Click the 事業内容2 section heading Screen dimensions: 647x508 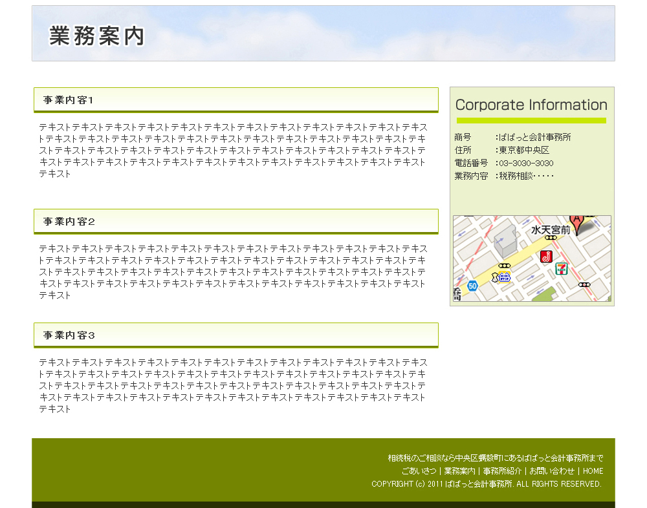tap(69, 222)
